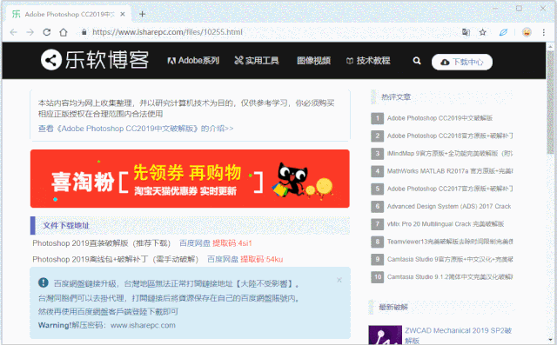Click the page vertical scrollbar thumb
The image size is (557, 345).
coord(550,103)
